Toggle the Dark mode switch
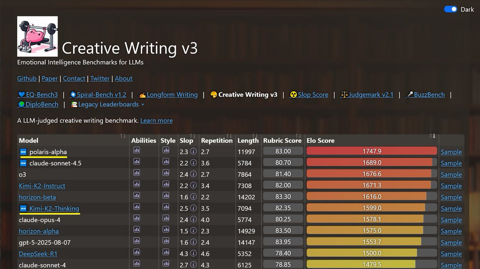Viewport: 480px width, 269px height. [x=450, y=9]
